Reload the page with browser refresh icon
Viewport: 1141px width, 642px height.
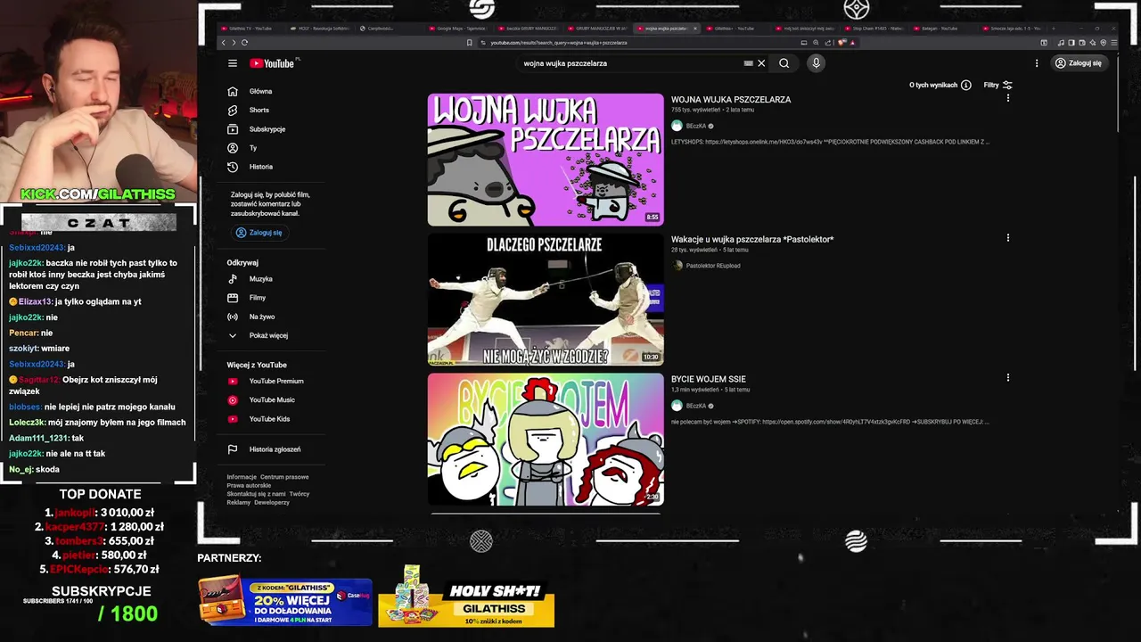(244, 43)
